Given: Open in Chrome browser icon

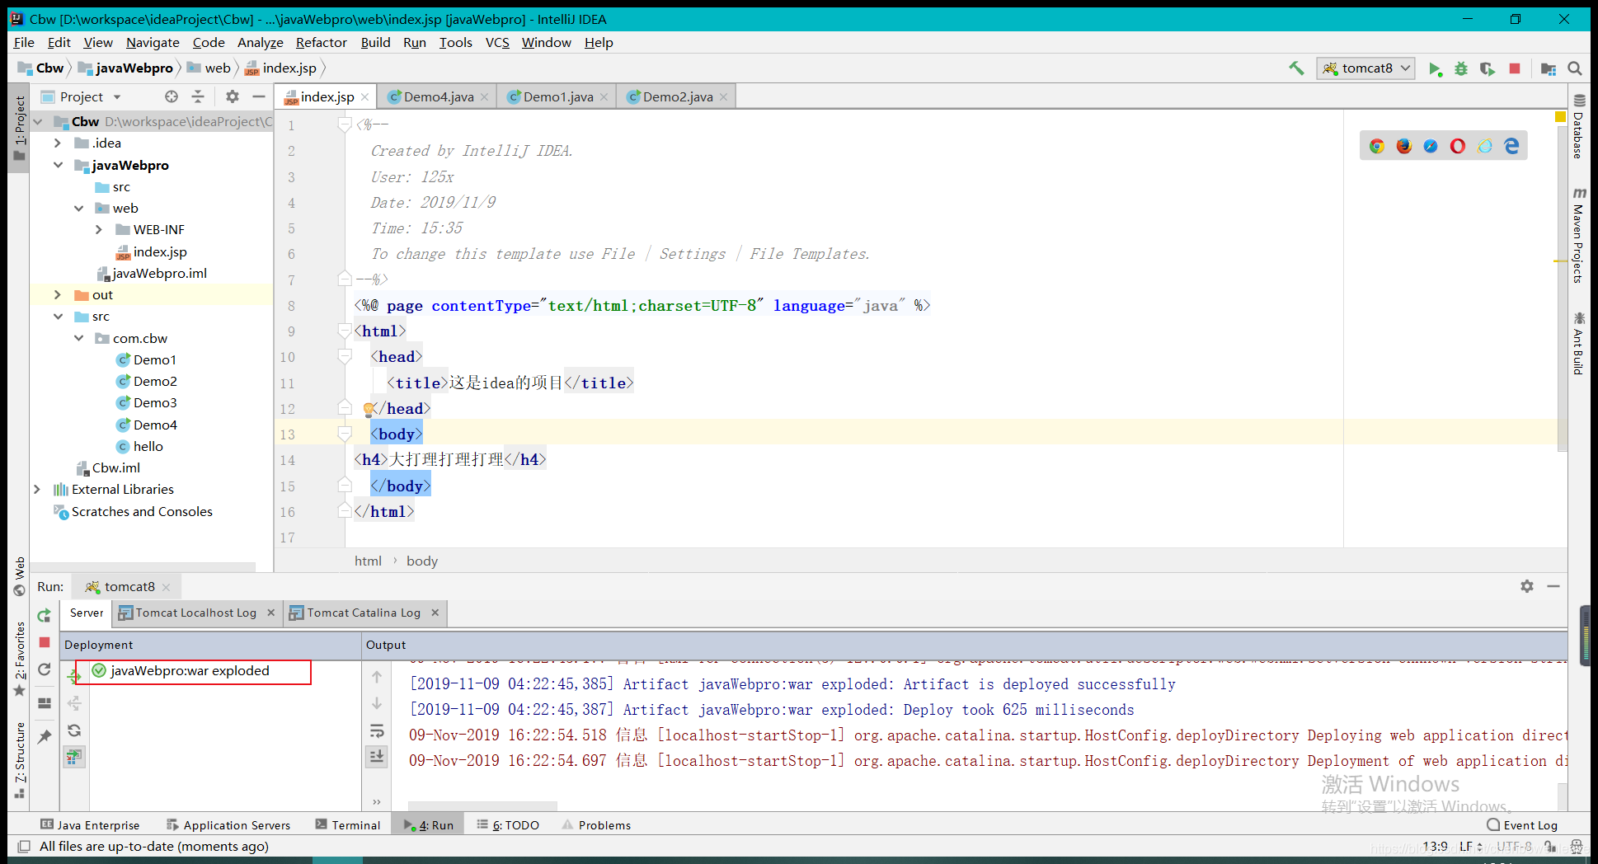Looking at the screenshot, I should [x=1377, y=146].
